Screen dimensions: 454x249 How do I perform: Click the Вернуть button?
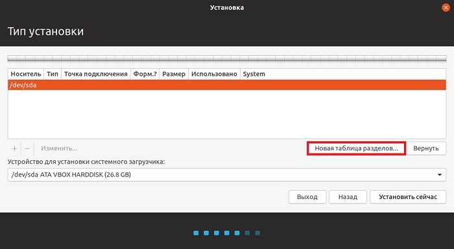[426, 148]
